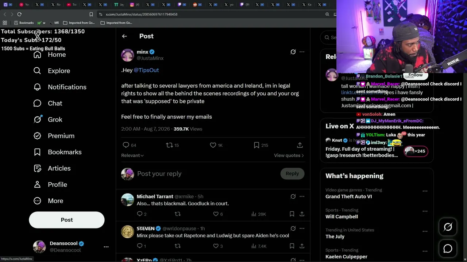Open Articles in the X sidebar
467x262 pixels.
52,168
